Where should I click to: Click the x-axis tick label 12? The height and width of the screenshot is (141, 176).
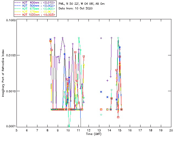coord(89,130)
